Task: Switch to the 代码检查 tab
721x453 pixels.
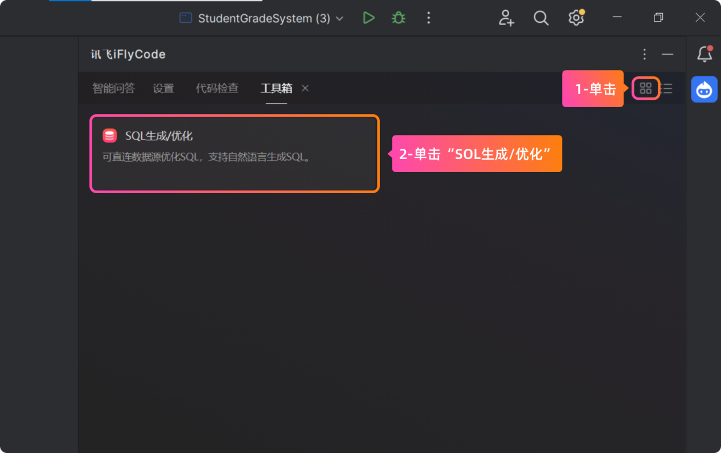Action: click(x=217, y=88)
